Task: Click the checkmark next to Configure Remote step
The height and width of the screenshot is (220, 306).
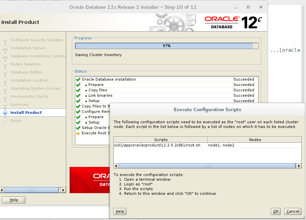Action: [78, 112]
